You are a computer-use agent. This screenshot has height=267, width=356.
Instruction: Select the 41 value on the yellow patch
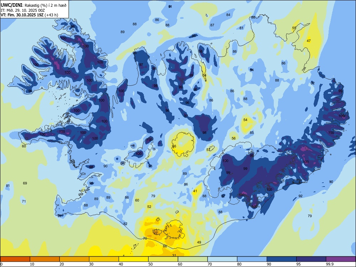195,191
